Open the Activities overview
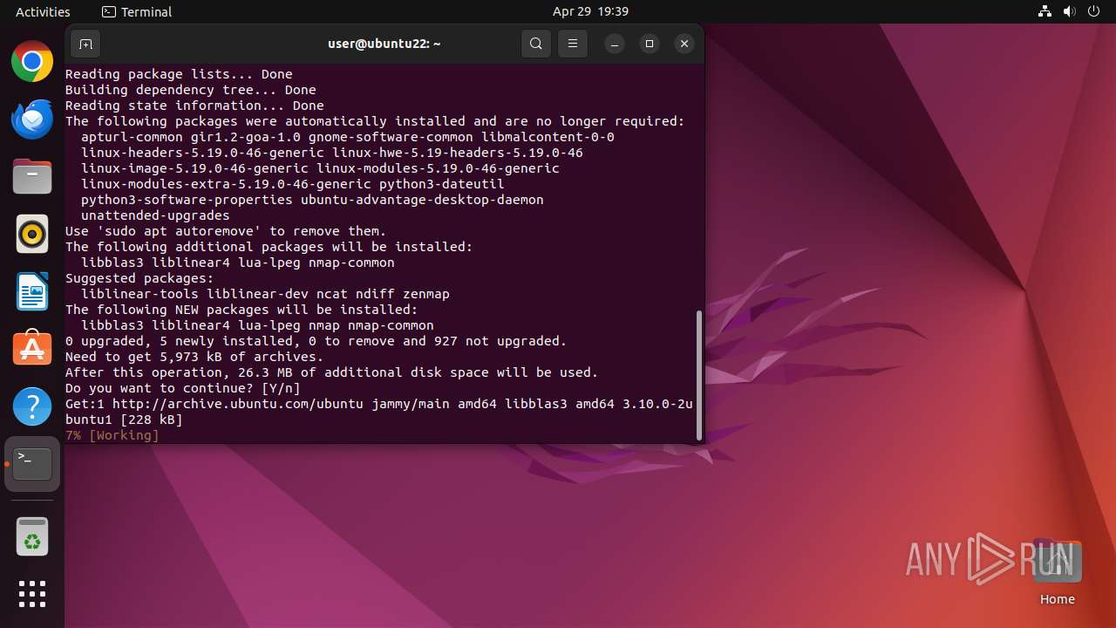1116x628 pixels. (x=43, y=11)
